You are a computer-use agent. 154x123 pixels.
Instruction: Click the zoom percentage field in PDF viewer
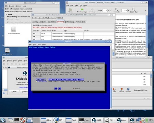pos(124,11)
